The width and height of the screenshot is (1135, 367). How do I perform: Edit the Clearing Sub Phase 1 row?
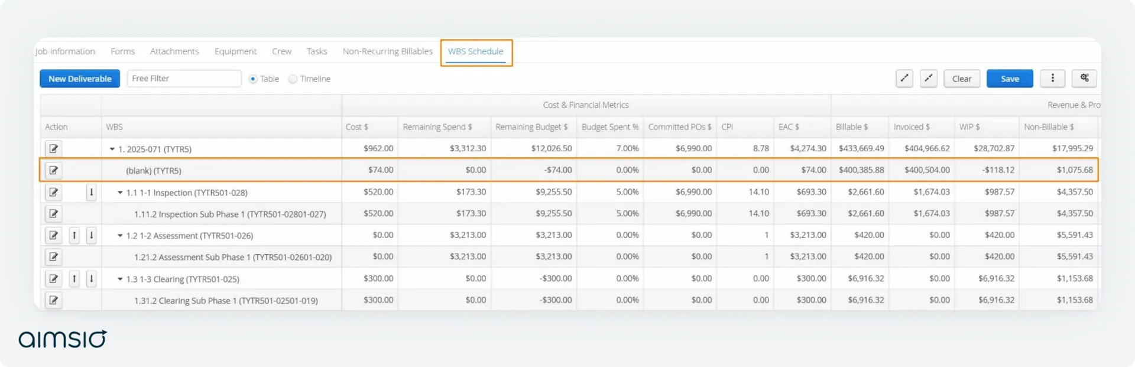tap(54, 300)
